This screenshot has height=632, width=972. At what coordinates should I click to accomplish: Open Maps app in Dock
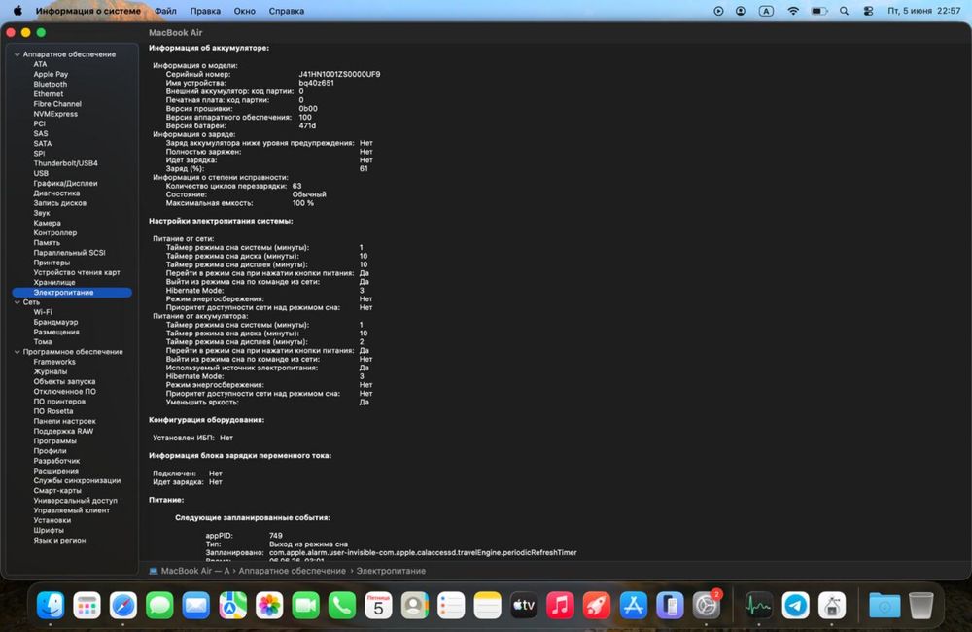pyautogui.click(x=232, y=606)
